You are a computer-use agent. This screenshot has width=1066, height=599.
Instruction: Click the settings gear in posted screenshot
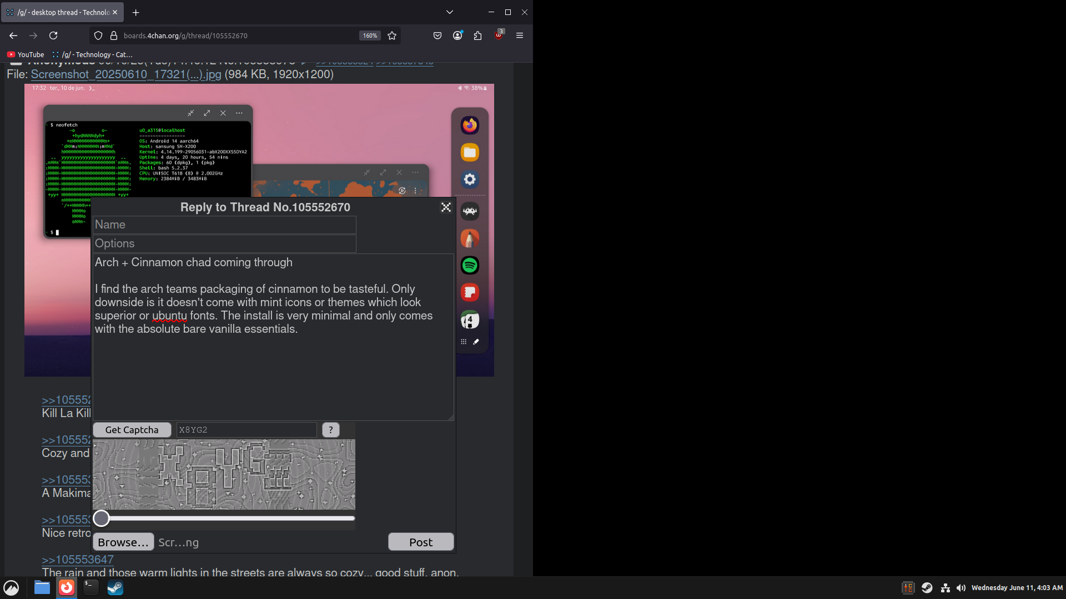[x=470, y=179]
